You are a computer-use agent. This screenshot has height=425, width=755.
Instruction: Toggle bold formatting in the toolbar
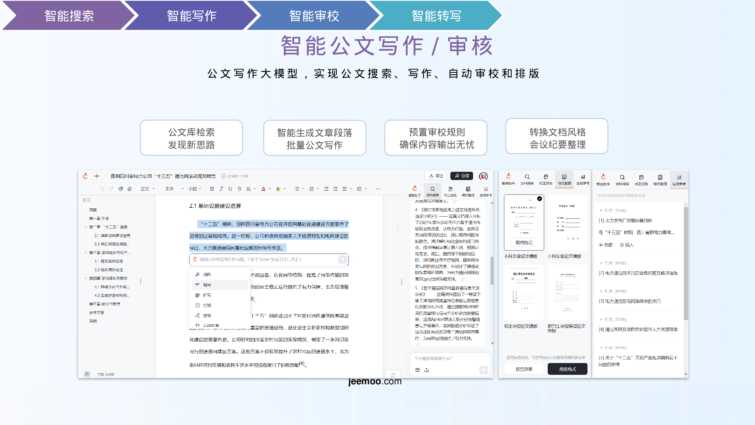pos(212,189)
